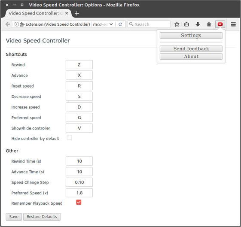241x227 pixels.
Task: Reload the current page
Action: pos(120,24)
